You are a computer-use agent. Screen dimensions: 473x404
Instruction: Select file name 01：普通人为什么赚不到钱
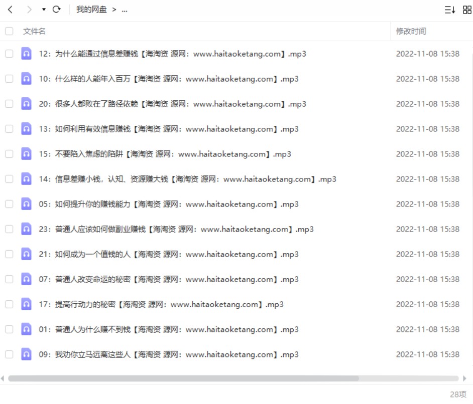[169, 329]
